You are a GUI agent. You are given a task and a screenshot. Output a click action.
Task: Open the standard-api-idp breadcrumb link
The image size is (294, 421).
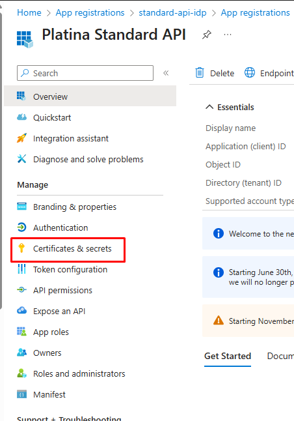point(172,12)
